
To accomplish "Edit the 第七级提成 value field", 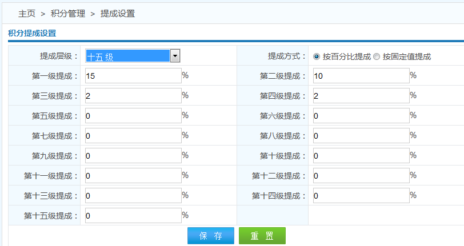I will click(x=133, y=136).
